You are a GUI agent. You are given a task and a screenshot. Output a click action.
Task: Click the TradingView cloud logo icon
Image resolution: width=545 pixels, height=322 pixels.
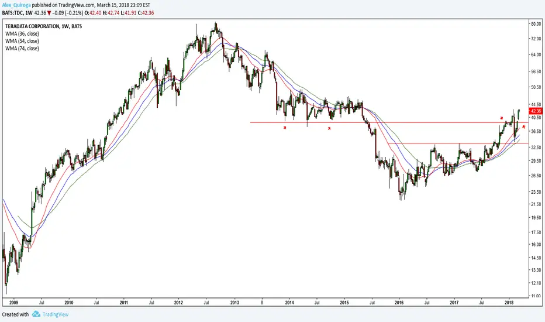[36, 314]
